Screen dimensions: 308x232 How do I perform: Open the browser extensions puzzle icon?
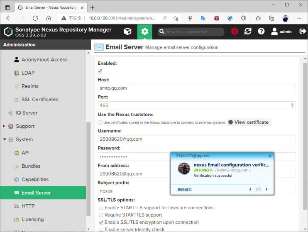pos(243,18)
